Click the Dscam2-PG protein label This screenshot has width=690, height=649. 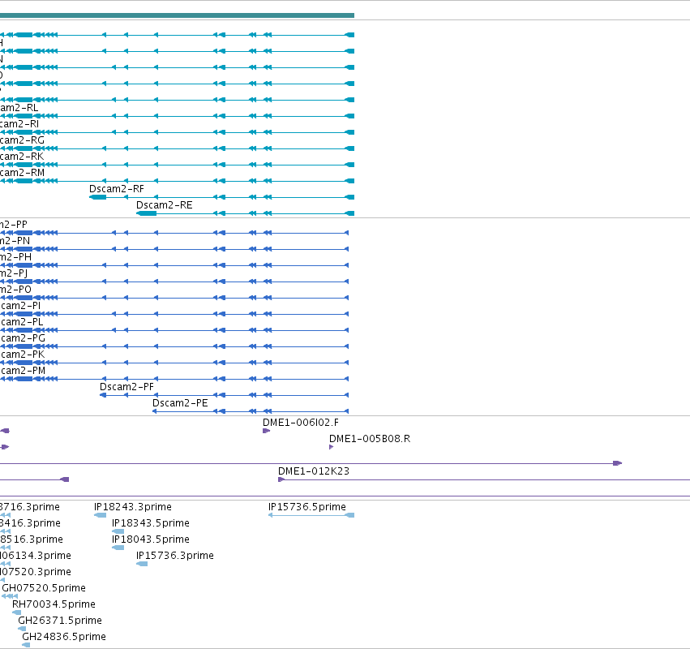(x=23, y=338)
